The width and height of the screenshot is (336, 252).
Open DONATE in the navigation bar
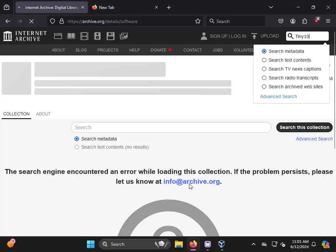[161, 50]
